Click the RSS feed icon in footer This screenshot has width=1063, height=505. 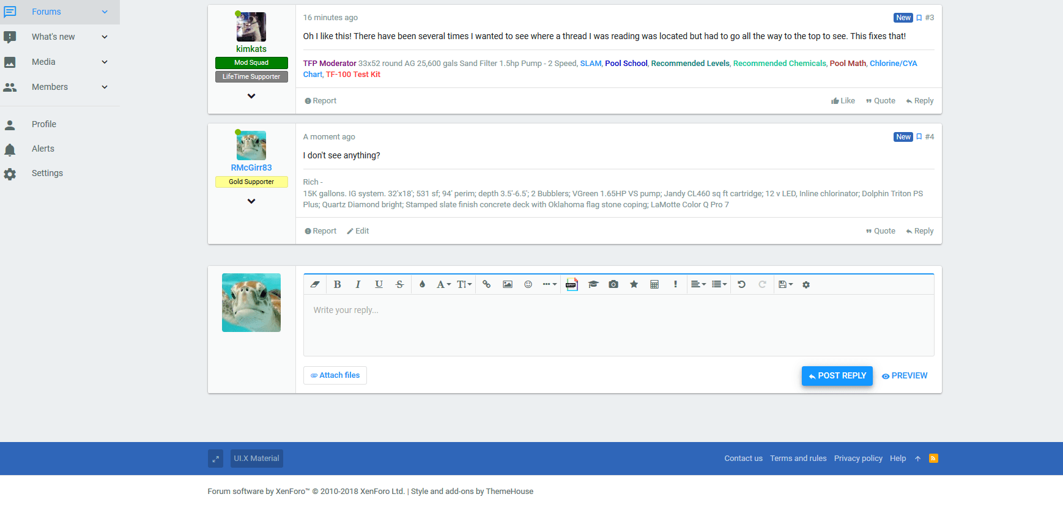(933, 459)
